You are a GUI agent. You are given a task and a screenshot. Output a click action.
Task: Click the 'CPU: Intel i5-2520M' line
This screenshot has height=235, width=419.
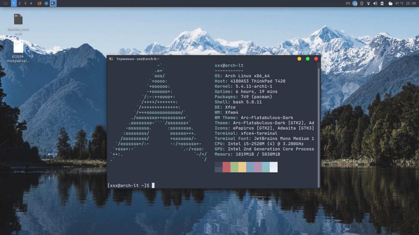pyautogui.click(x=259, y=144)
